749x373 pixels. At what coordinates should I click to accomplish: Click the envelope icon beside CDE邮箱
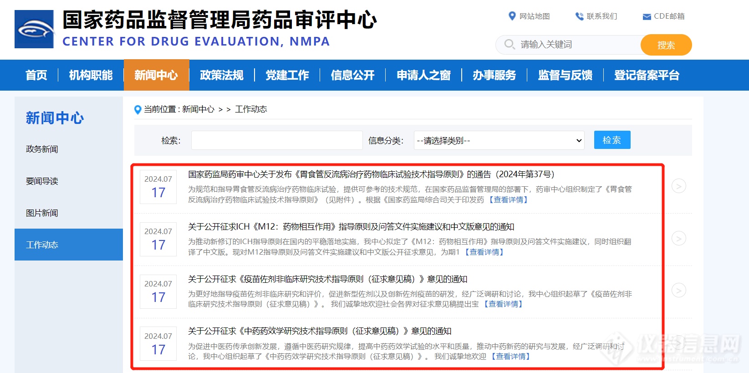click(x=647, y=17)
